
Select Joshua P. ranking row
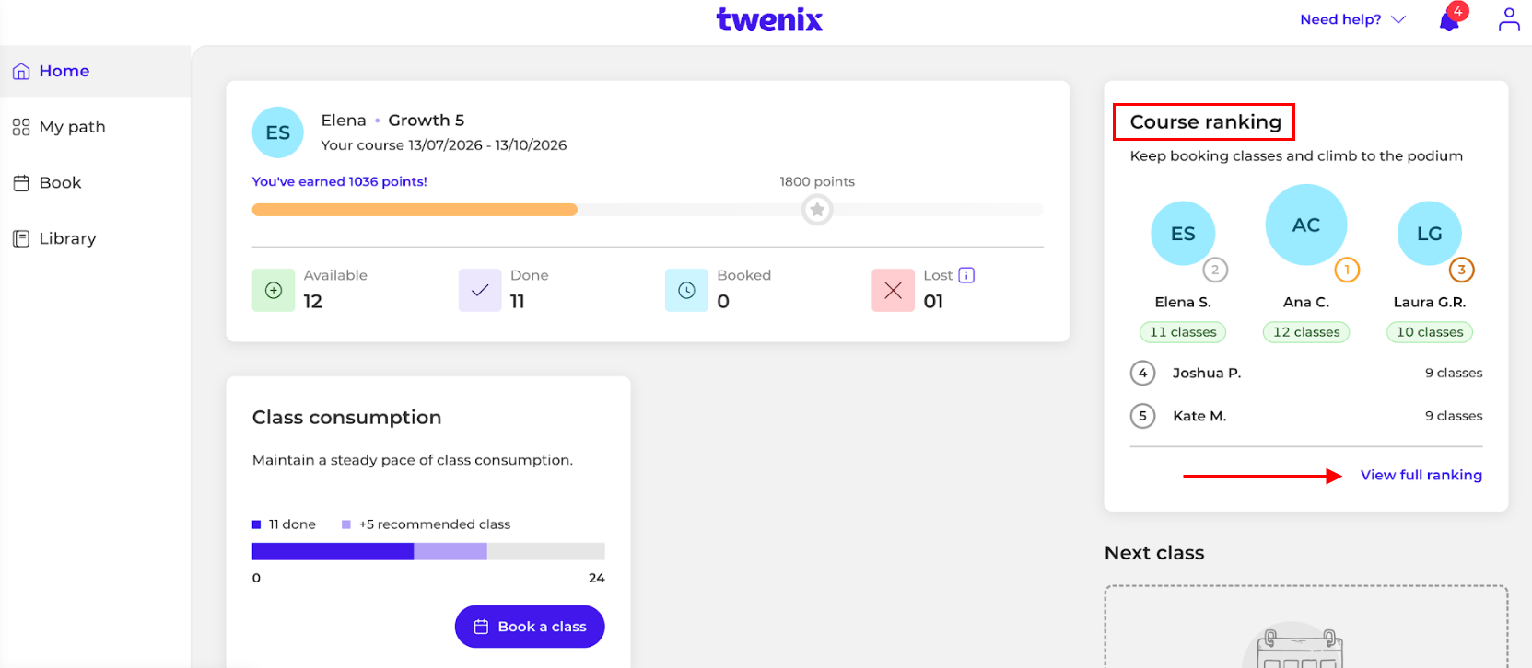pyautogui.click(x=1306, y=373)
